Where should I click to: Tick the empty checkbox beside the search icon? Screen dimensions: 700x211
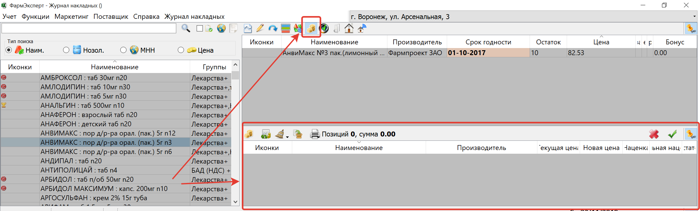[x=200, y=28]
